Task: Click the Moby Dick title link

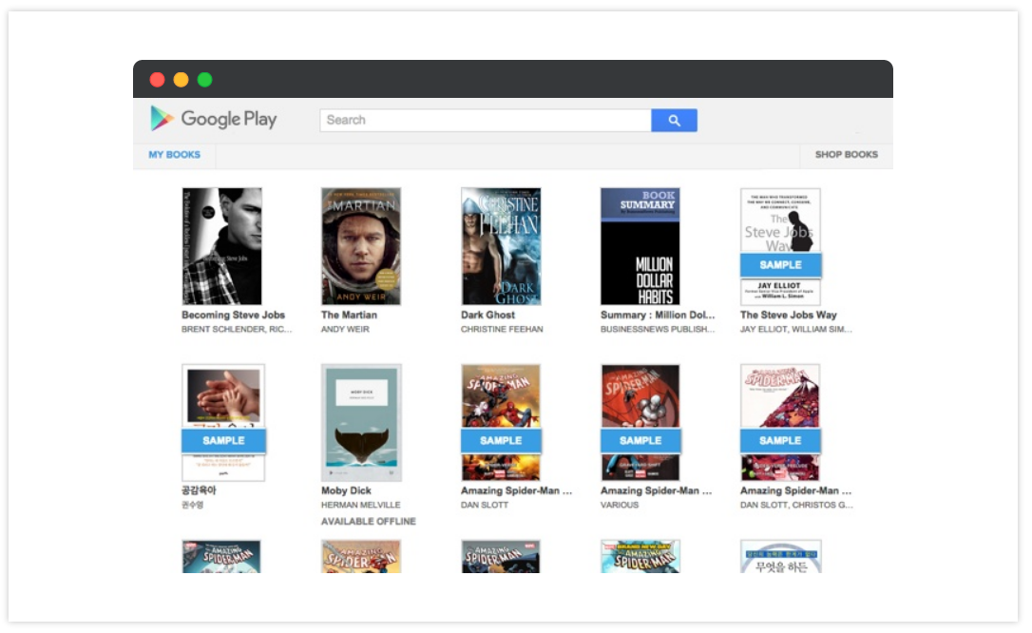Action: [x=346, y=490]
